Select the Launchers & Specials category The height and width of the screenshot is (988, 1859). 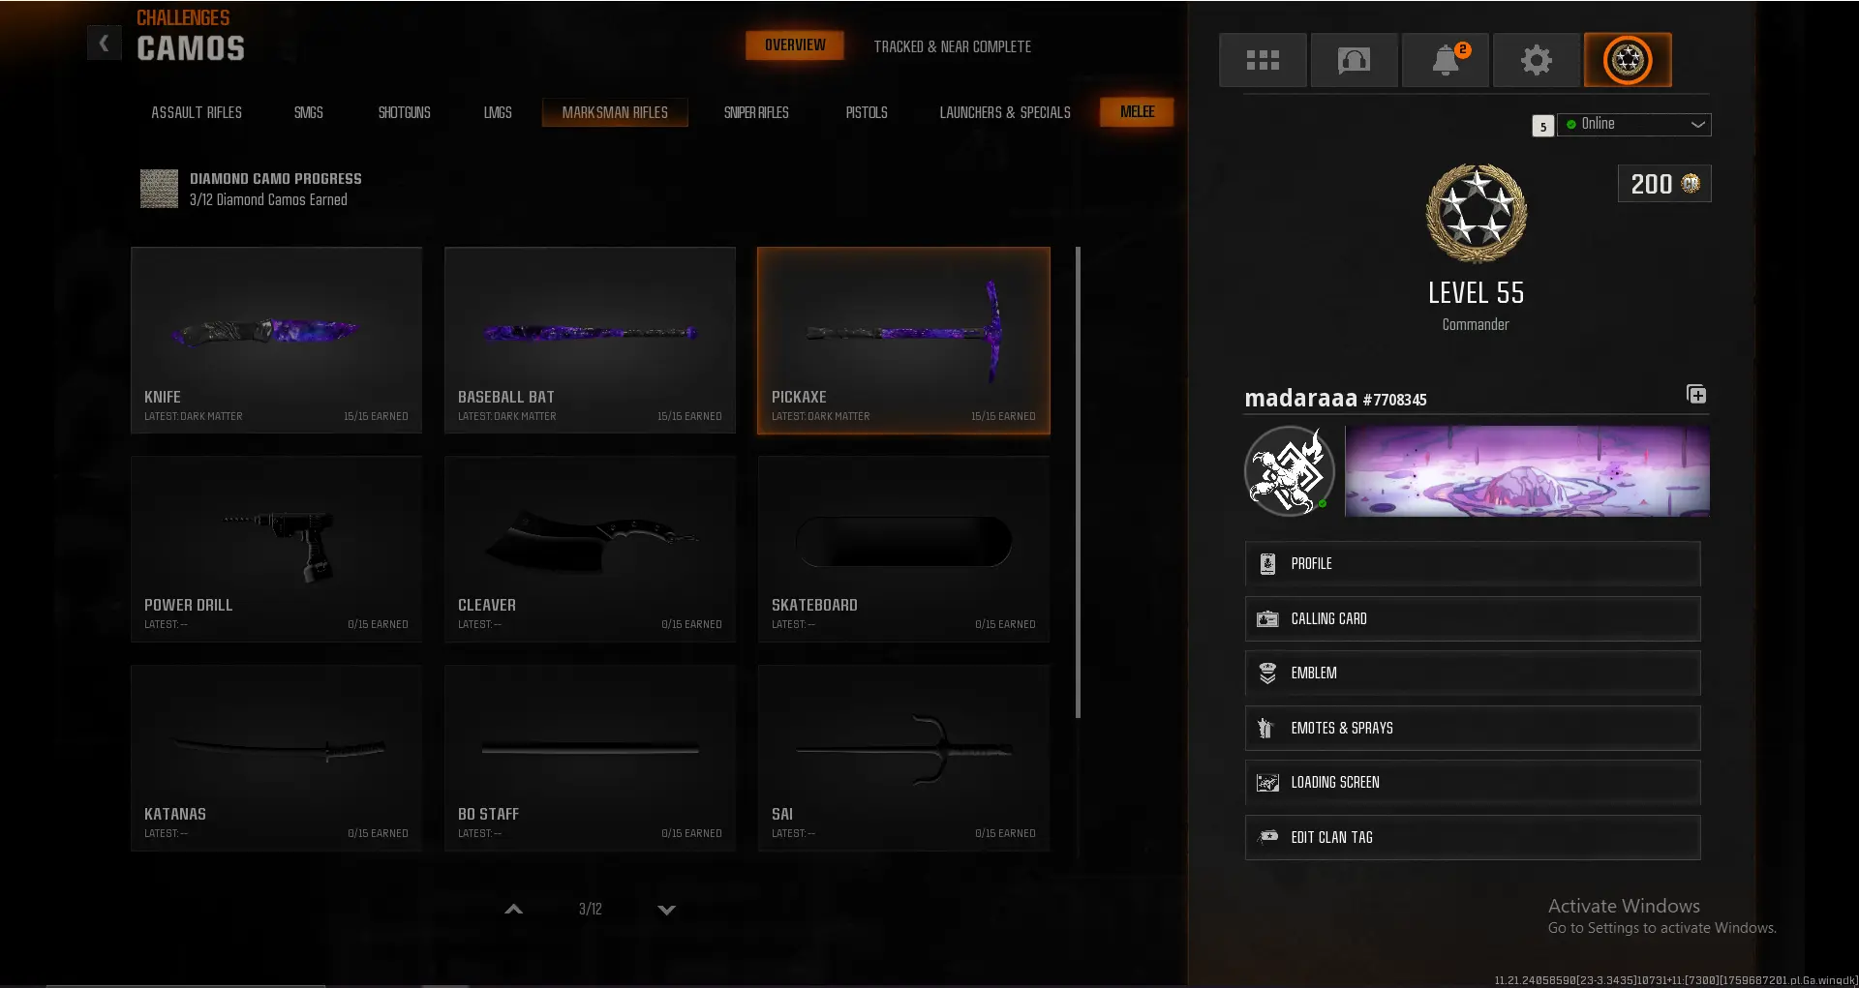coord(1005,112)
